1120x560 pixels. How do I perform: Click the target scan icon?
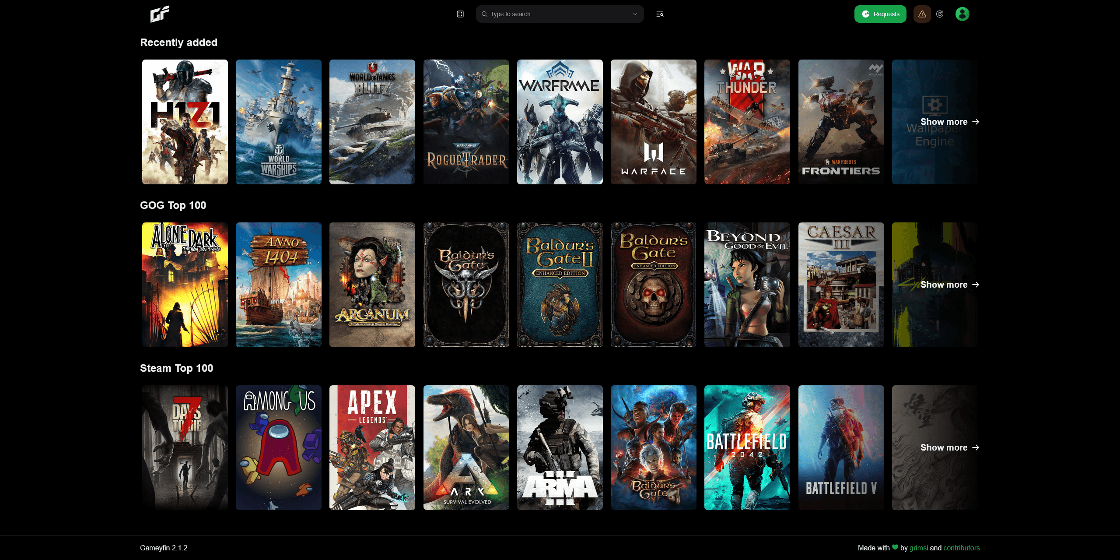(940, 14)
